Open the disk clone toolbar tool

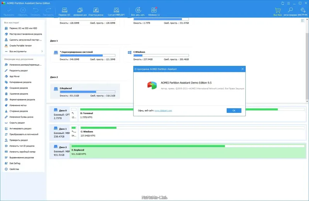click(x=80, y=12)
